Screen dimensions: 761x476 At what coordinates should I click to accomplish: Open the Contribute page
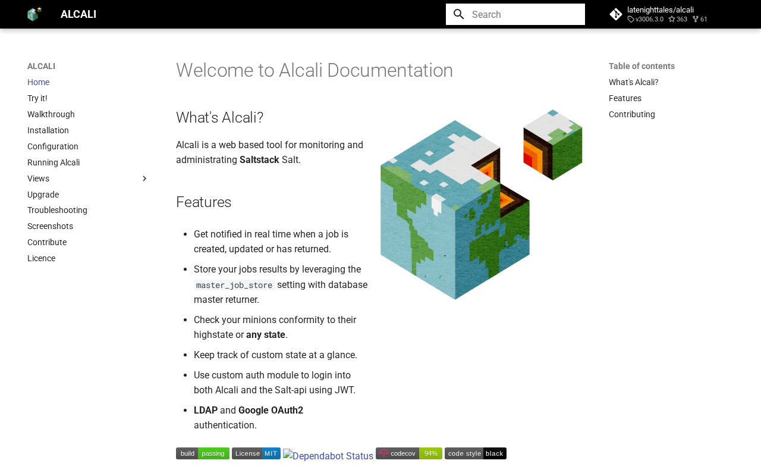pos(47,242)
